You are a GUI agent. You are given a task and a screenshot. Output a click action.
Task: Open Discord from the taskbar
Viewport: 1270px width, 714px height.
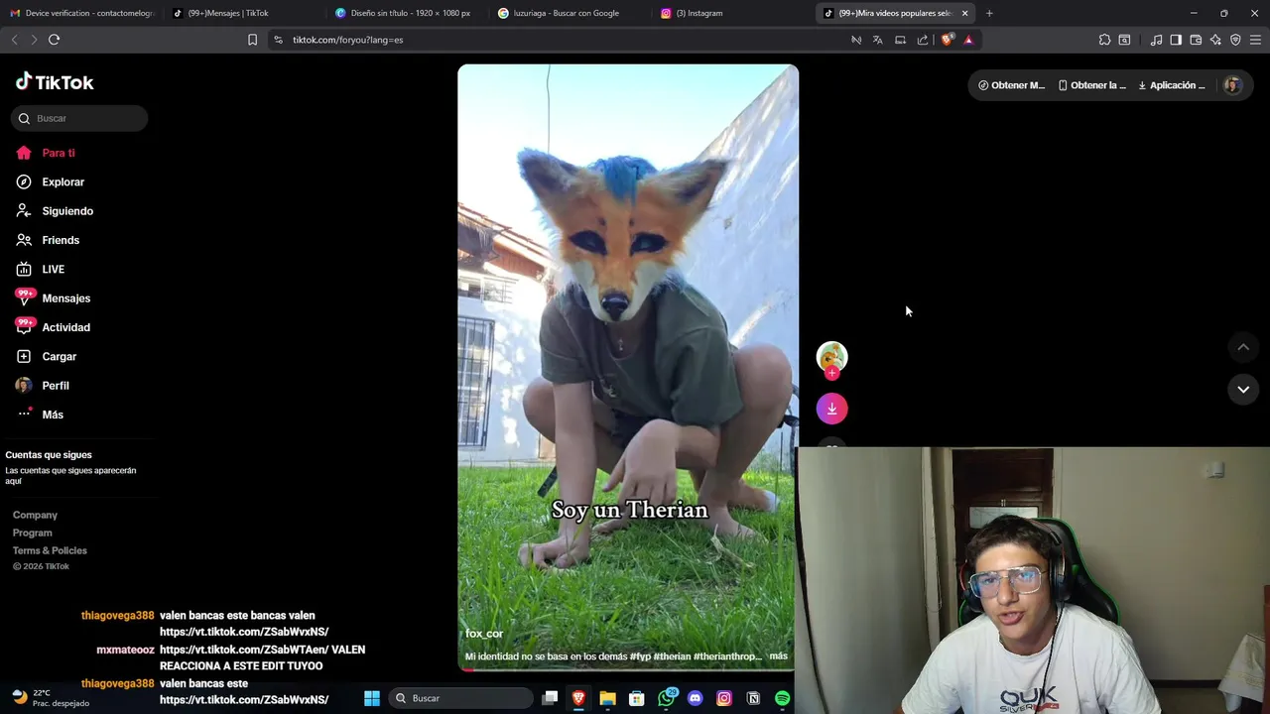[x=695, y=698]
